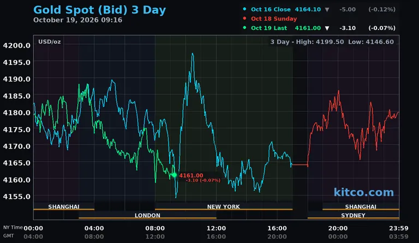This screenshot has height=243, width=419.
Task: Click the green Oct 19 legend dot
Action: pos(244,27)
